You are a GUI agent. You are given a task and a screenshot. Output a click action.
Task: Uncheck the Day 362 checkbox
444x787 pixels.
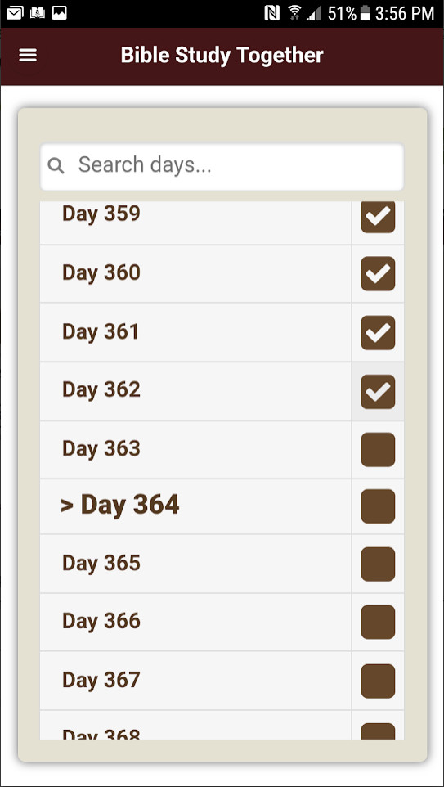coord(378,392)
